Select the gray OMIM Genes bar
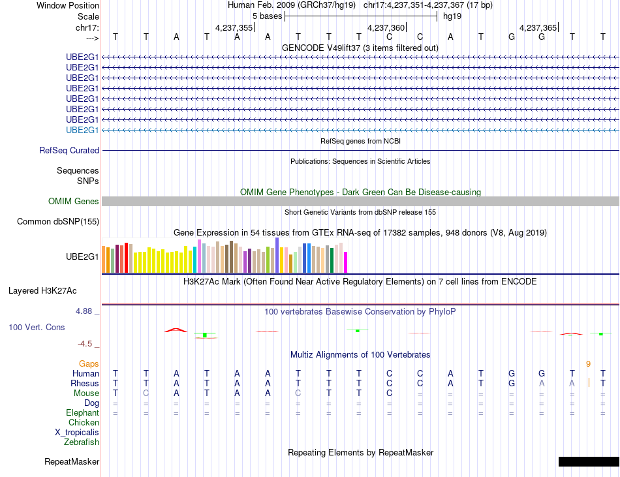 click(360, 201)
